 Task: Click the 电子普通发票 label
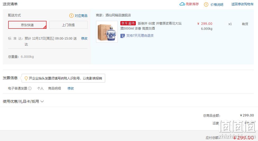[x=18, y=88]
